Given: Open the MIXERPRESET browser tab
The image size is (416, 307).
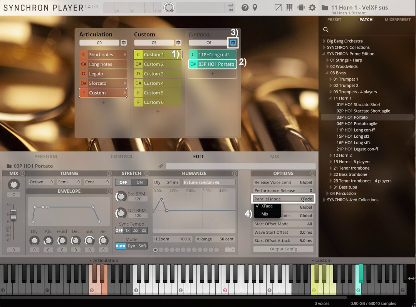Looking at the screenshot, I should click(398, 20).
